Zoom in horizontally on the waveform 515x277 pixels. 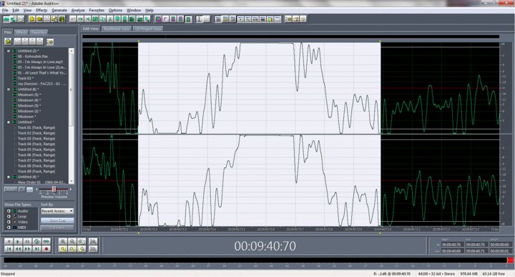click(63, 241)
